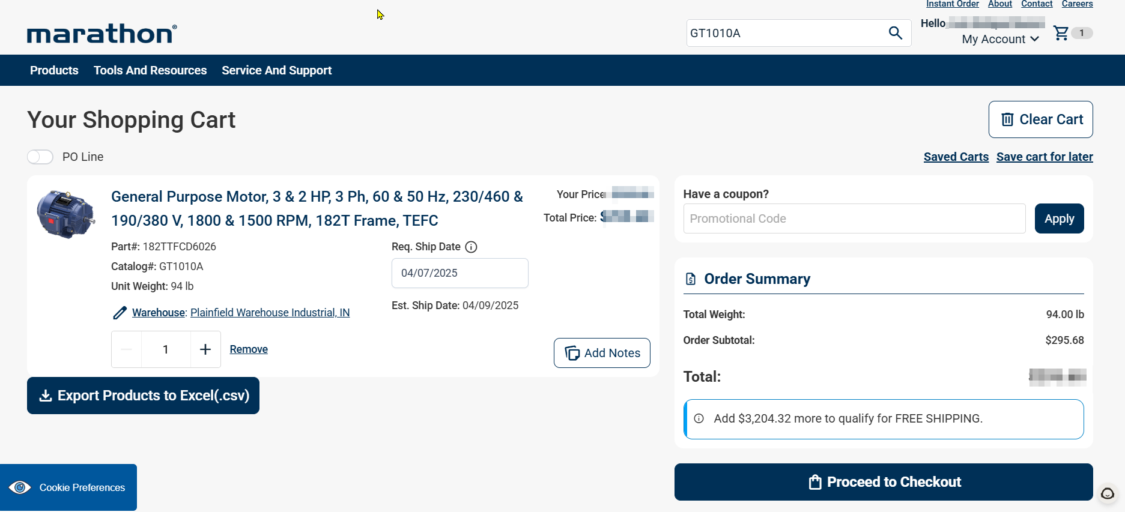Open Tools And Resources menu
This screenshot has height=512, width=1125.
(x=150, y=70)
